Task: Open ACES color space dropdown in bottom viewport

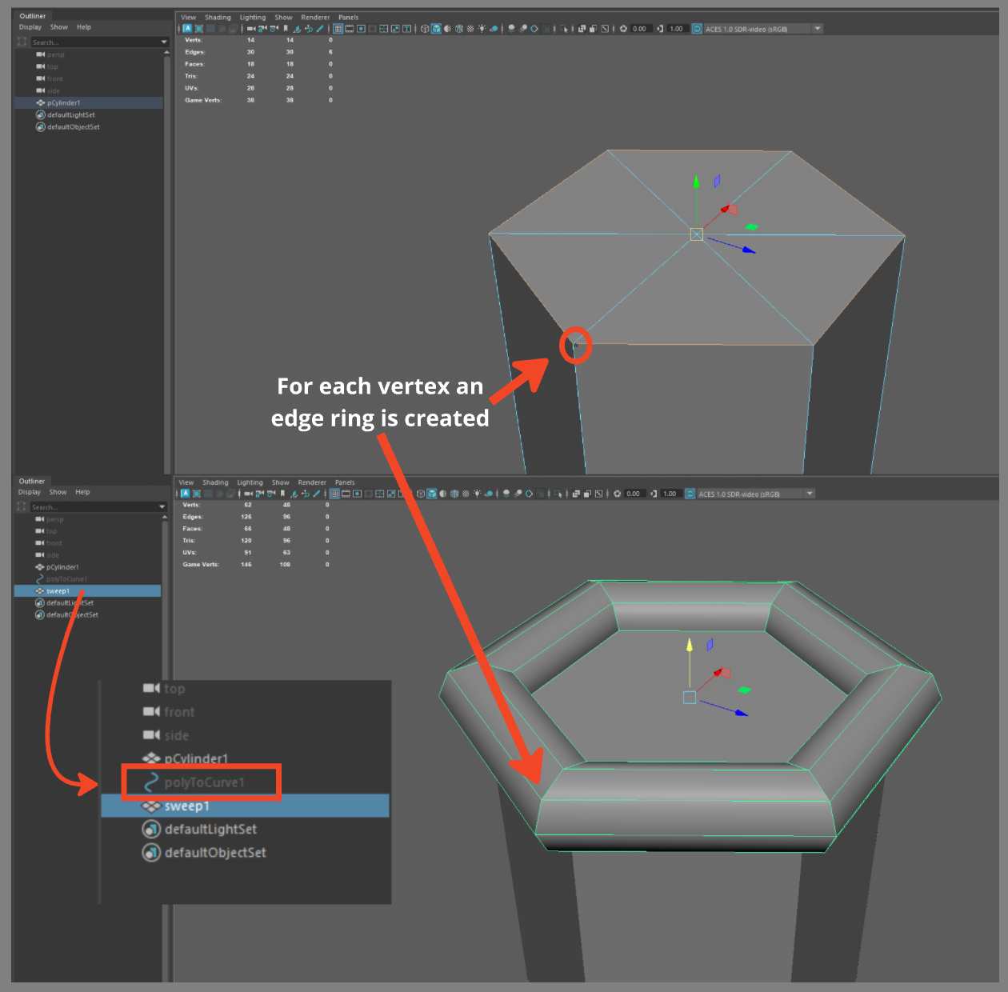Action: click(810, 494)
